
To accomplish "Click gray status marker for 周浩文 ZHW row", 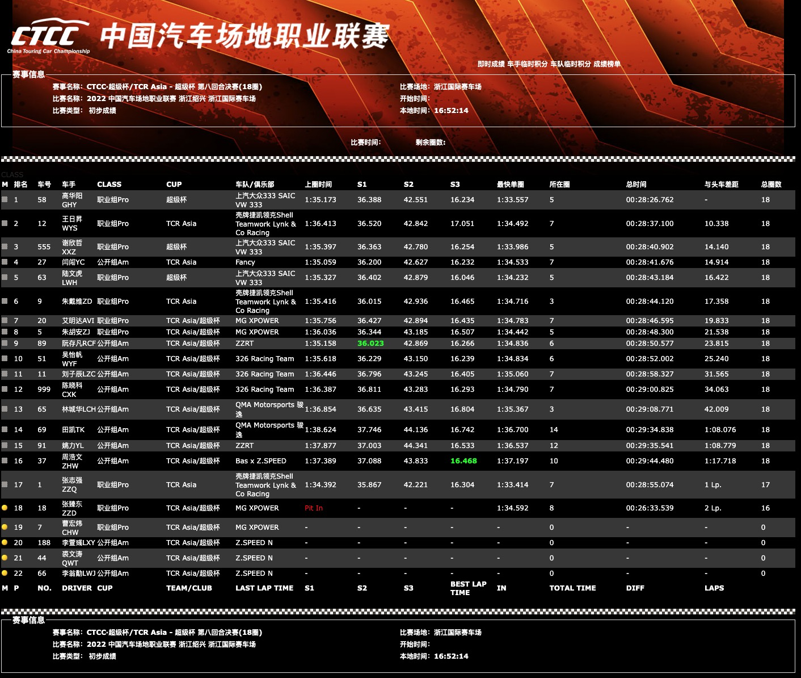I will pyautogui.click(x=5, y=461).
